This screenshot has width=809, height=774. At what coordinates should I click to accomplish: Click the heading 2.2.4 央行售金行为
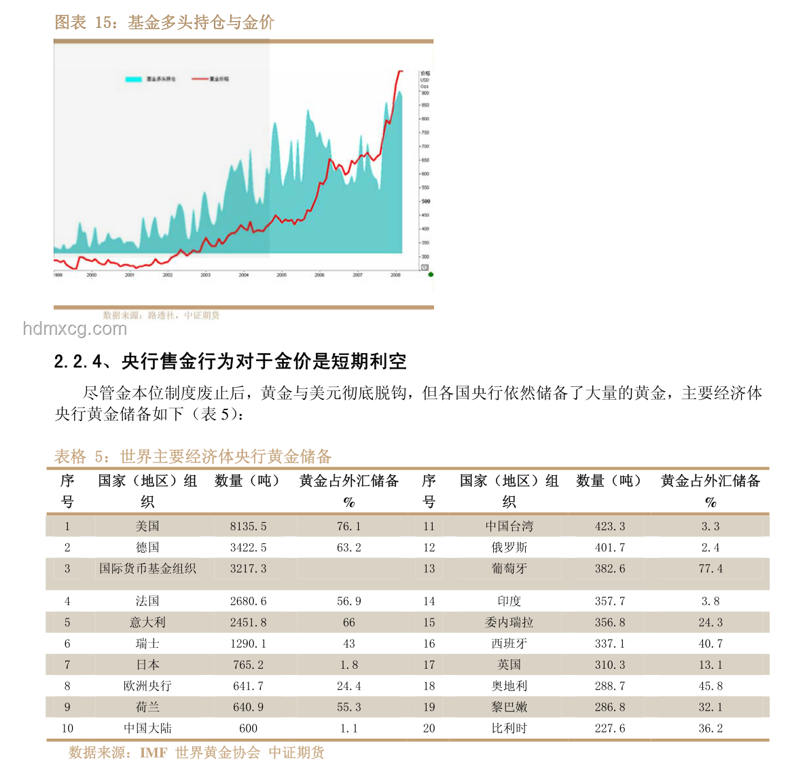tap(230, 361)
